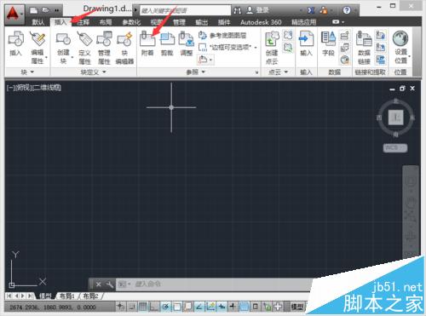Expand the 点云 (Point Cloud) panel dropdown

(x=286, y=72)
